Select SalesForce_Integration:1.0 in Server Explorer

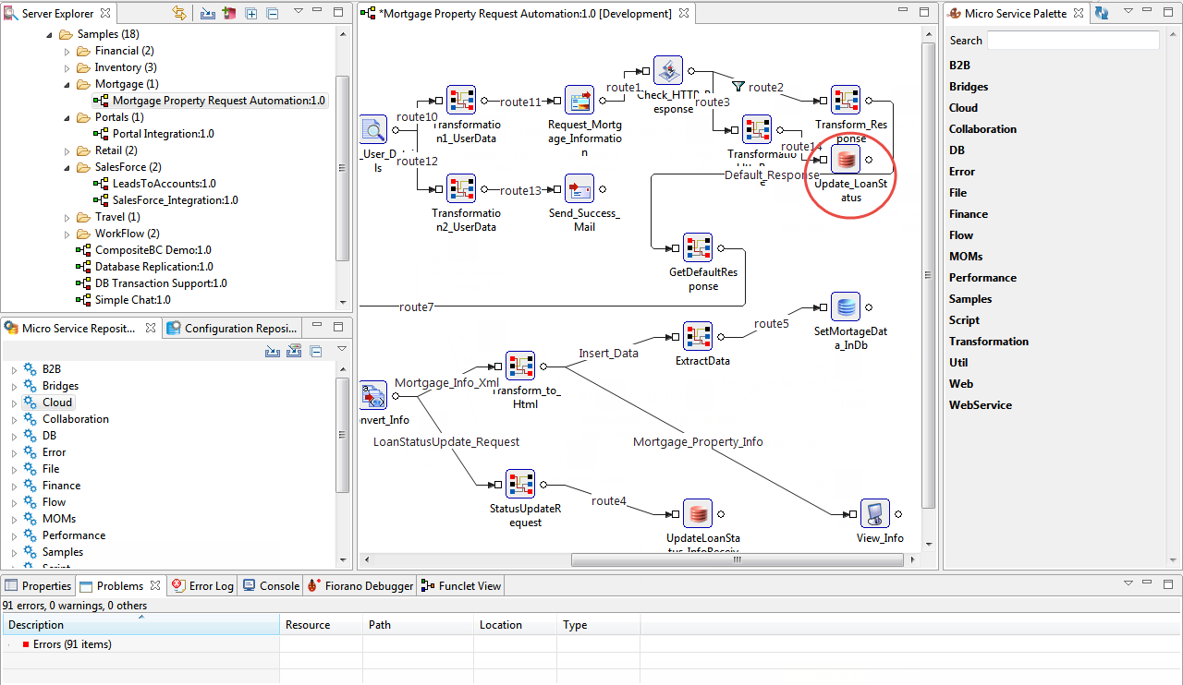point(175,200)
